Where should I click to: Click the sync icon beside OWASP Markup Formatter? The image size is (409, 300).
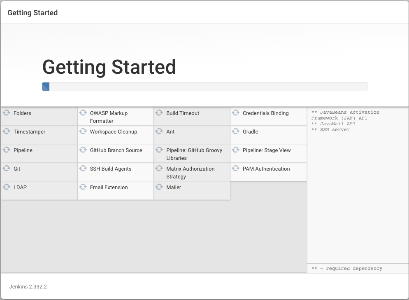click(x=83, y=112)
